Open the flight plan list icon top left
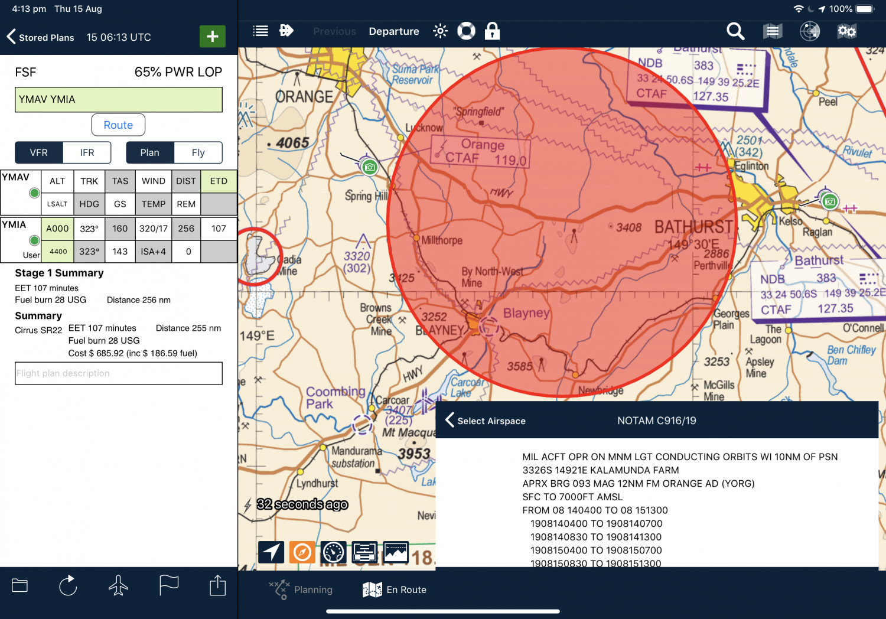The width and height of the screenshot is (886, 619). (x=260, y=31)
